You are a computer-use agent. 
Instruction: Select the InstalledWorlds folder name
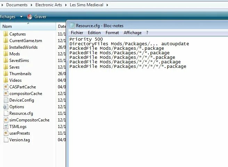pos(23,47)
